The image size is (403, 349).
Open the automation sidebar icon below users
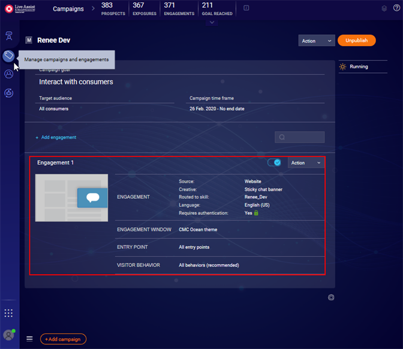[x=8, y=93]
